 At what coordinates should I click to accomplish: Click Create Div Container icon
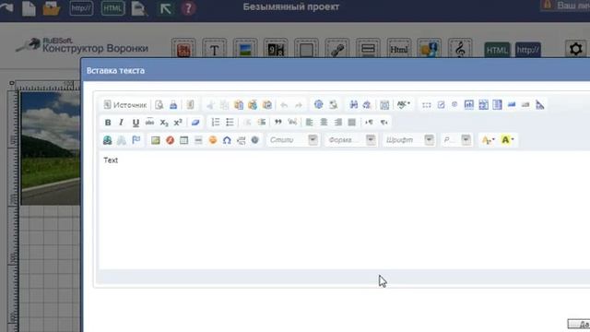point(292,123)
